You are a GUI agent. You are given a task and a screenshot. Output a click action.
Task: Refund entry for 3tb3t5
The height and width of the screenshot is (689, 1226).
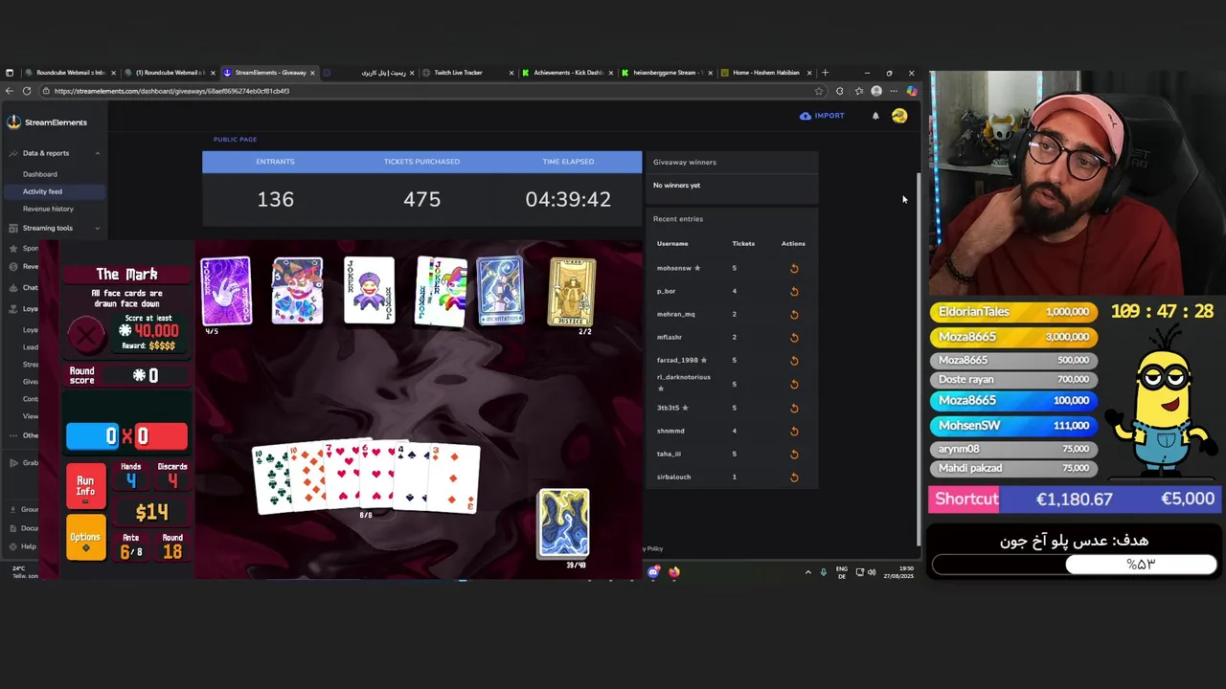794,408
